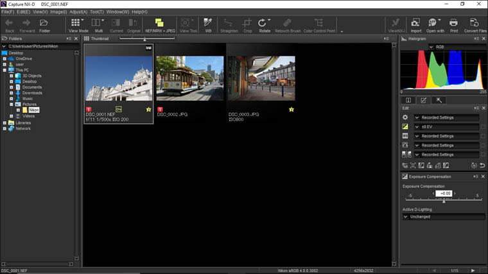Close the Folders panel

point(76,39)
